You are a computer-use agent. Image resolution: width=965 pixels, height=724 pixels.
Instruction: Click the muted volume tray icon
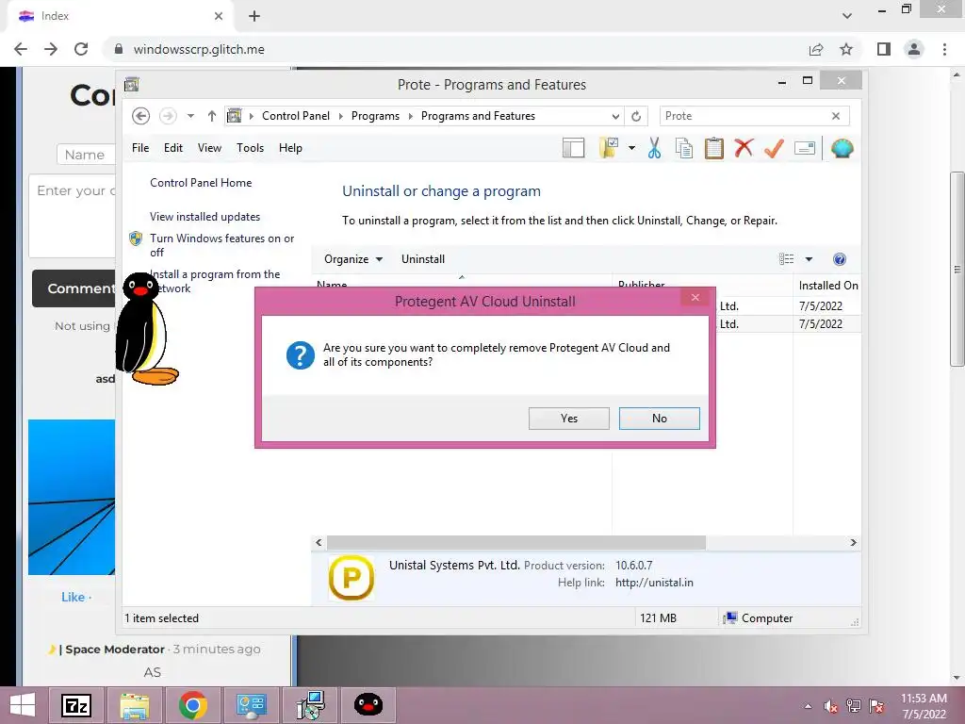[831, 706]
